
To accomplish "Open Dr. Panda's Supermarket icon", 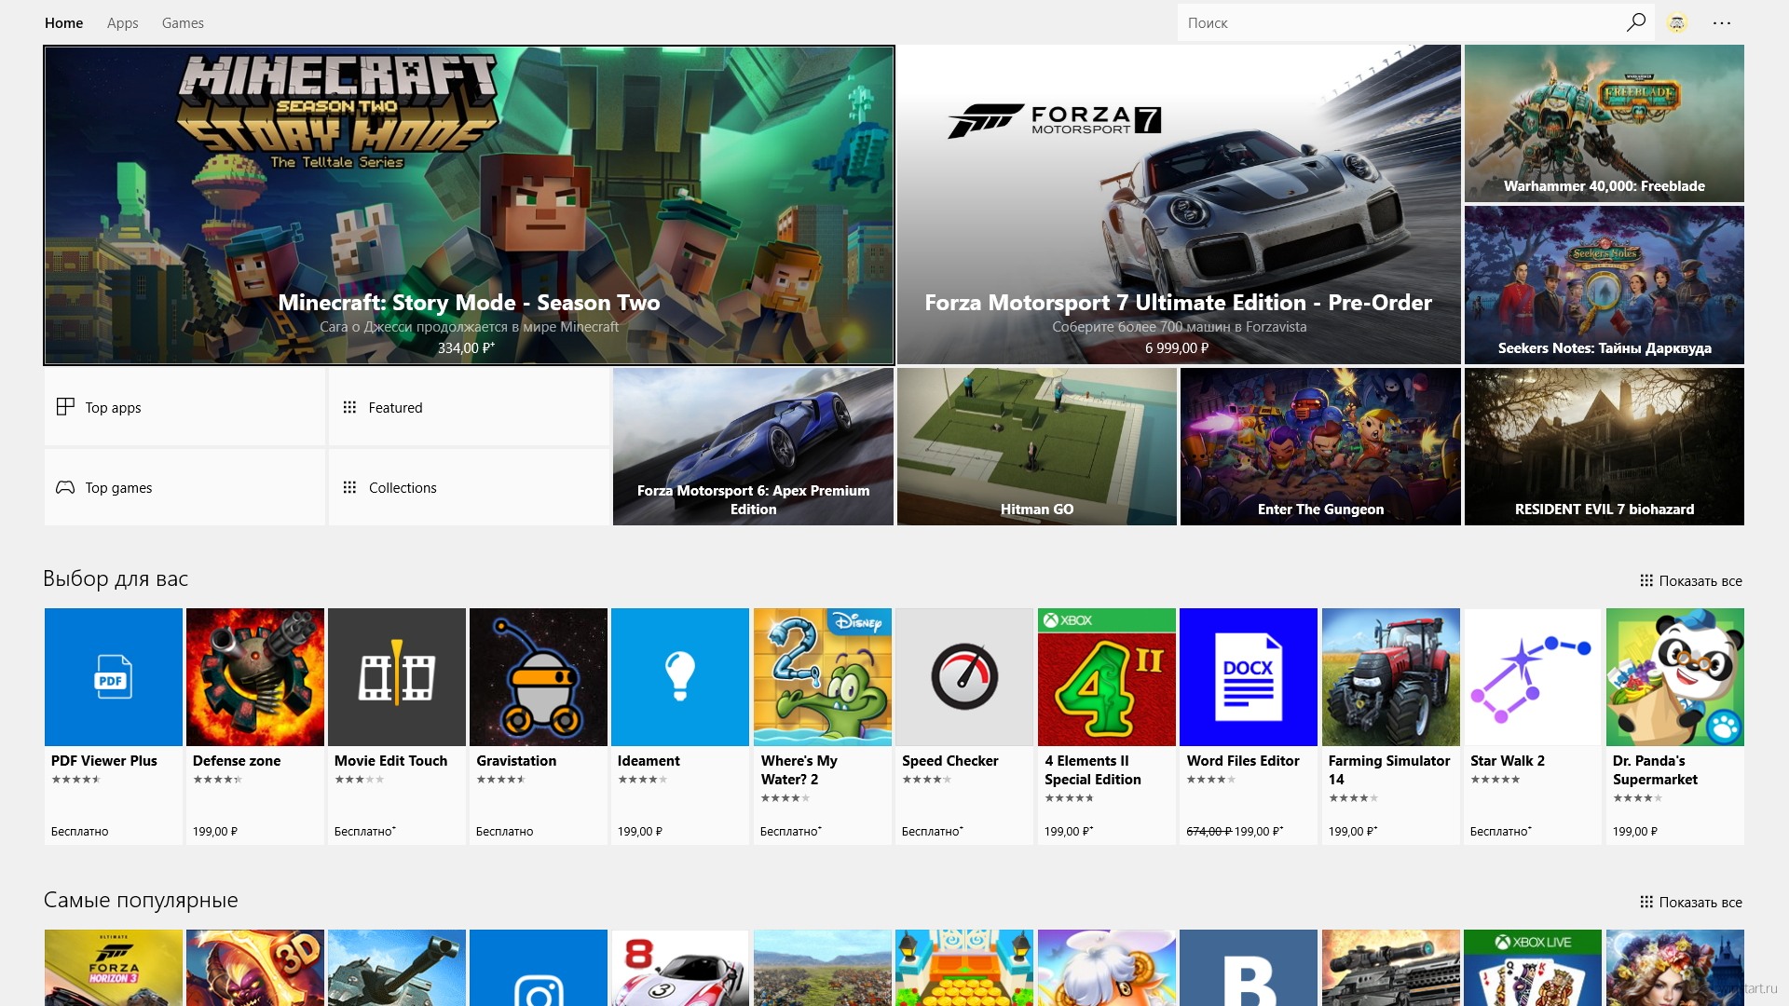I will pos(1675,677).
